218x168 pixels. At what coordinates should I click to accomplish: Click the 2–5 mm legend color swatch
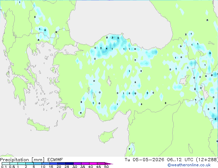pyautogui.click(x=30, y=164)
